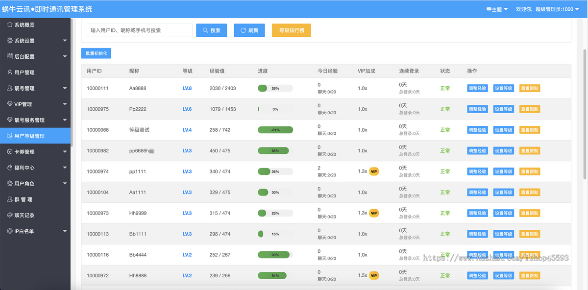Click 88% progress bar of pp6666hjjjjj
This screenshot has width=588, height=290.
[275, 151]
